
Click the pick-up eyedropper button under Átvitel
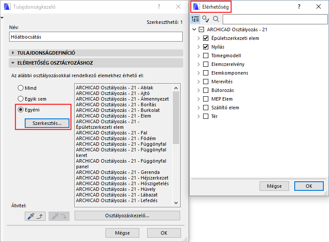click(35, 216)
